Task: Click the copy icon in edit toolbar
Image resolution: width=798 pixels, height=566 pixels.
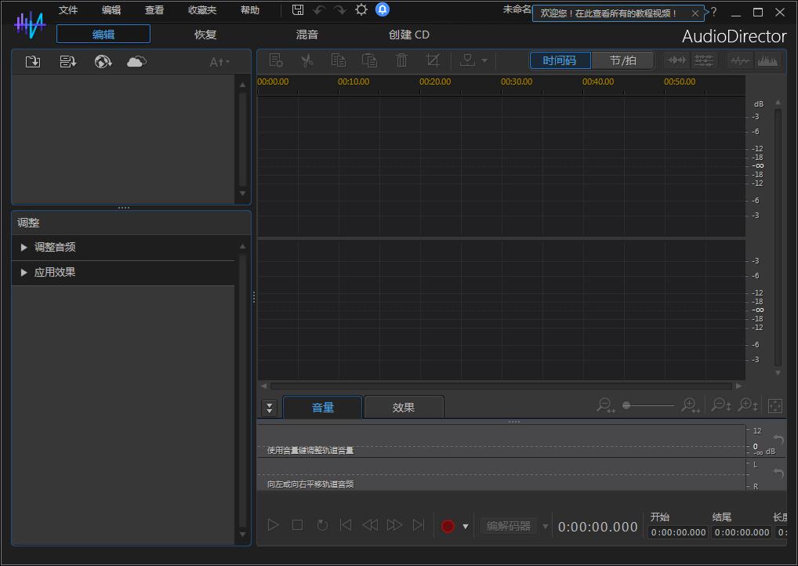Action: tap(339, 60)
